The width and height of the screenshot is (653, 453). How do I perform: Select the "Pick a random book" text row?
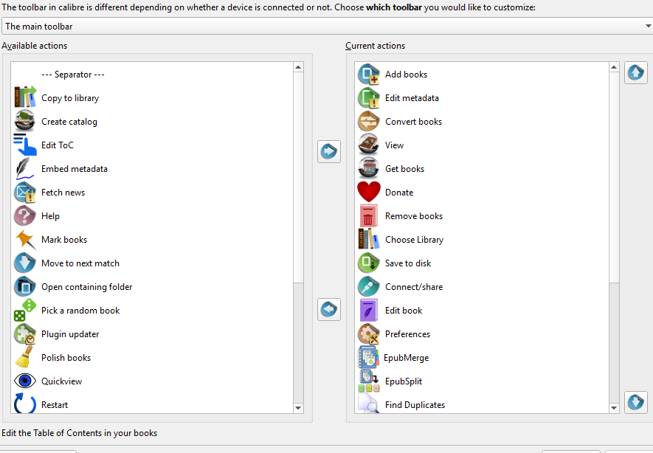[x=80, y=310]
